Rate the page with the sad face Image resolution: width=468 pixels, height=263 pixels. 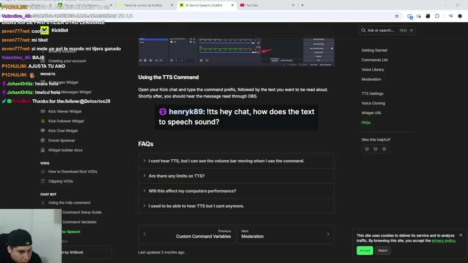(384, 149)
